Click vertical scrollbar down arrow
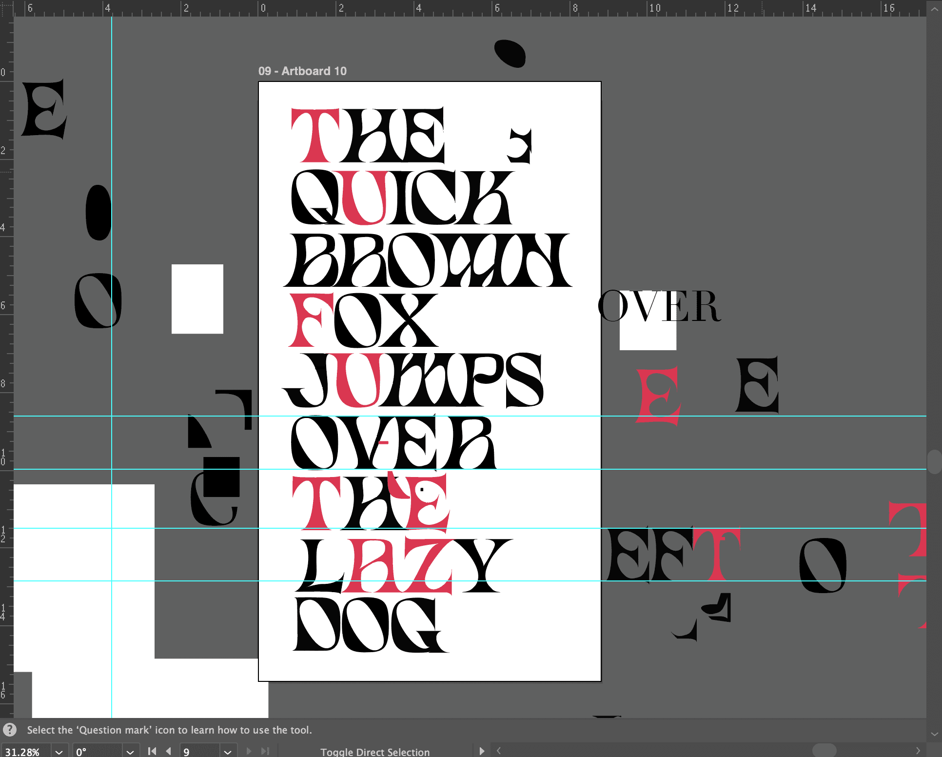The height and width of the screenshot is (757, 942). click(x=934, y=734)
